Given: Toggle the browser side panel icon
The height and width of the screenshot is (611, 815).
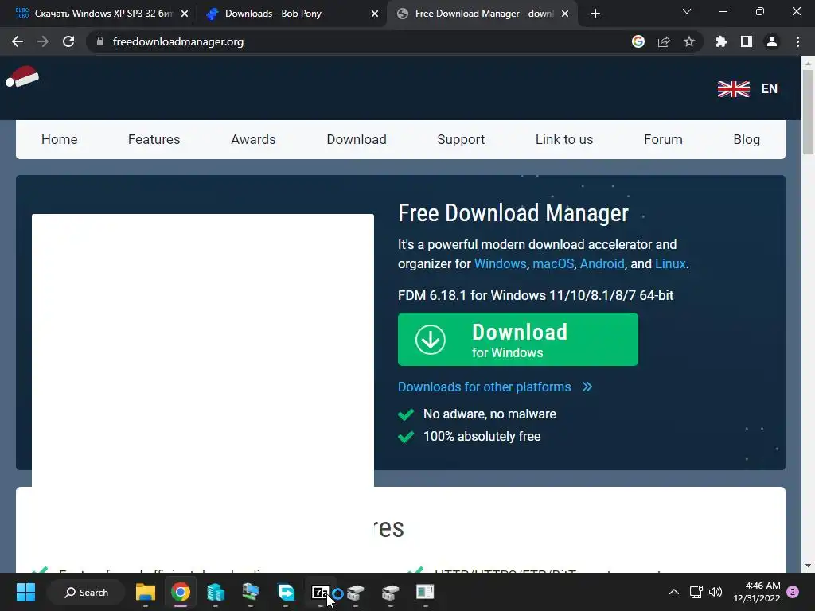Looking at the screenshot, I should point(747,41).
